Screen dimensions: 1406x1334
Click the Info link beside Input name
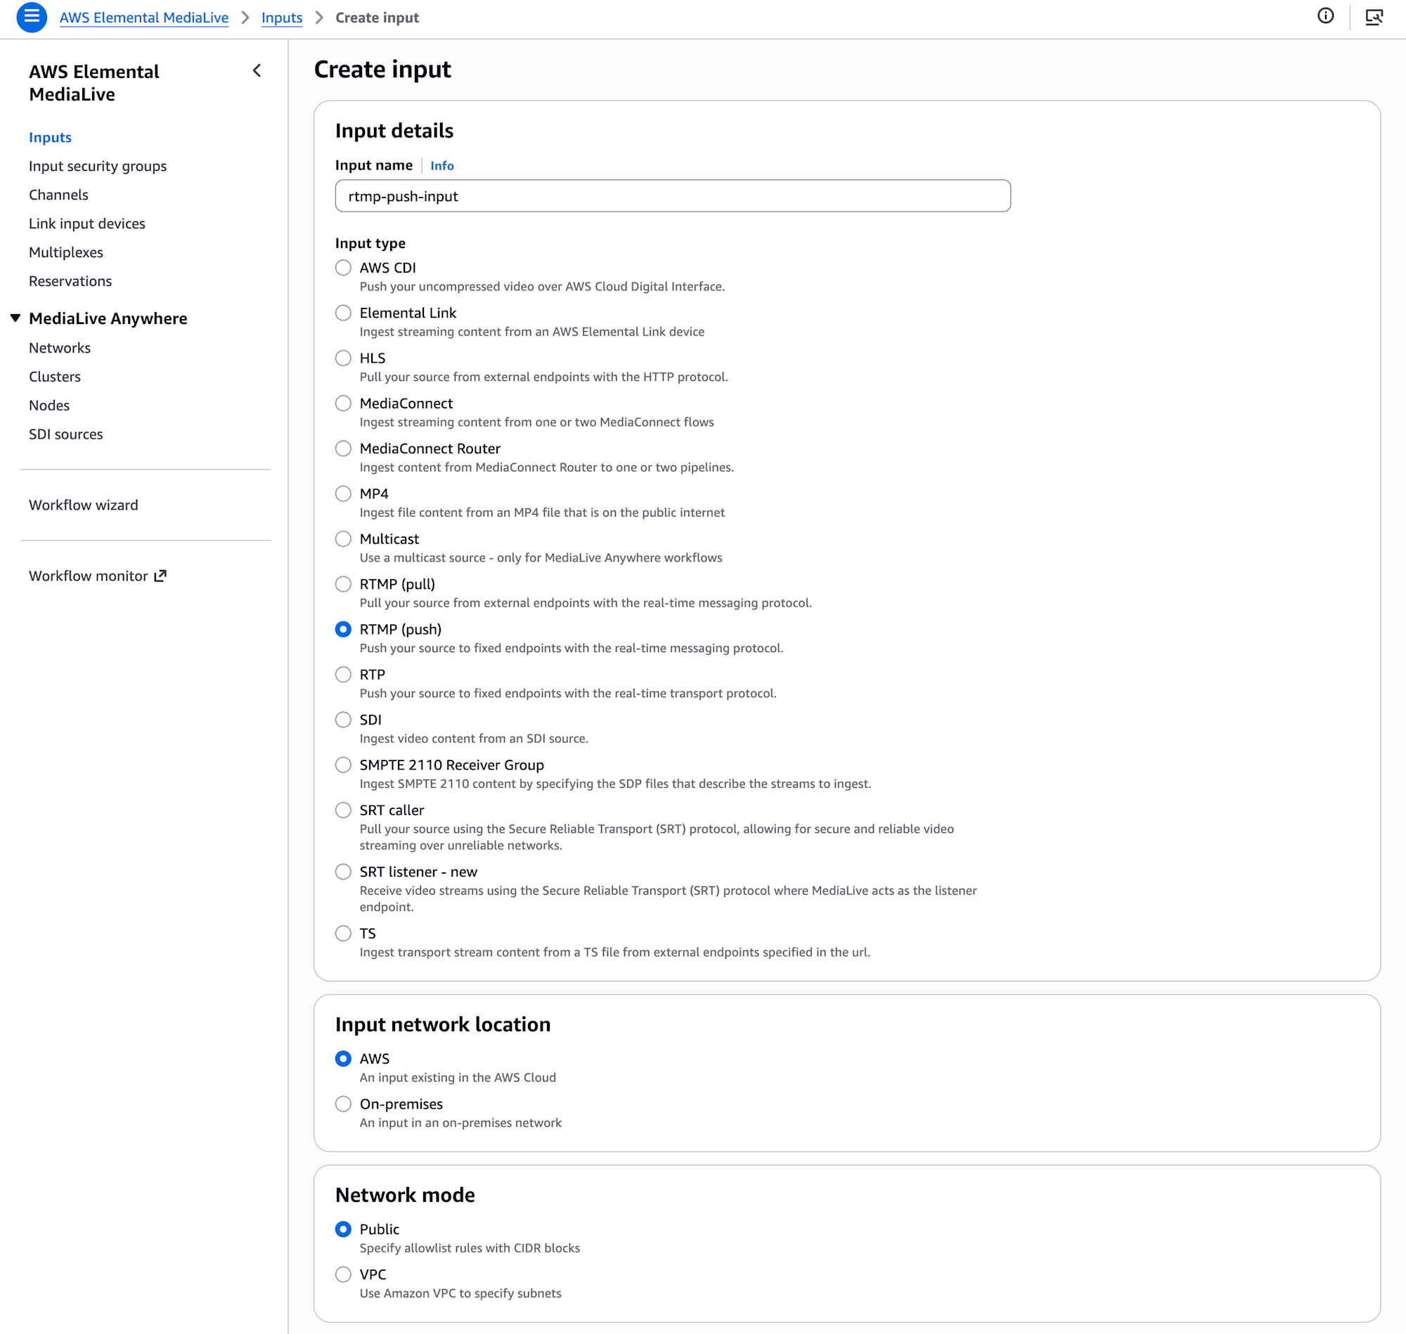coord(441,166)
